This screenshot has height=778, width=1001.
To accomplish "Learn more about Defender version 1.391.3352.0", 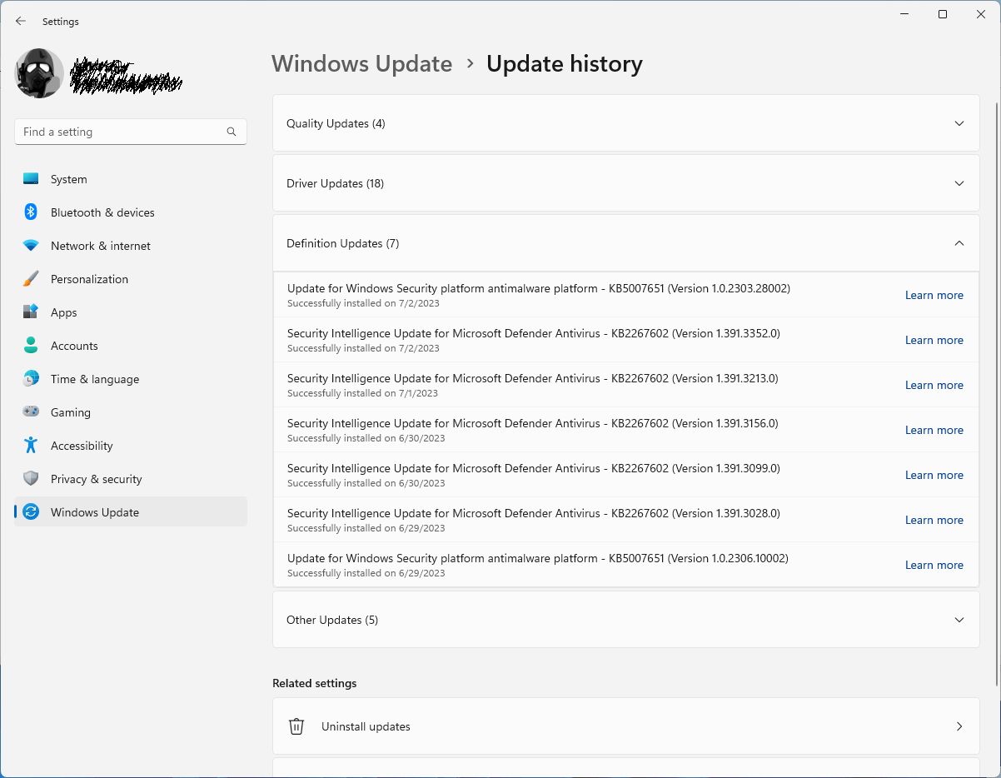I will point(934,340).
